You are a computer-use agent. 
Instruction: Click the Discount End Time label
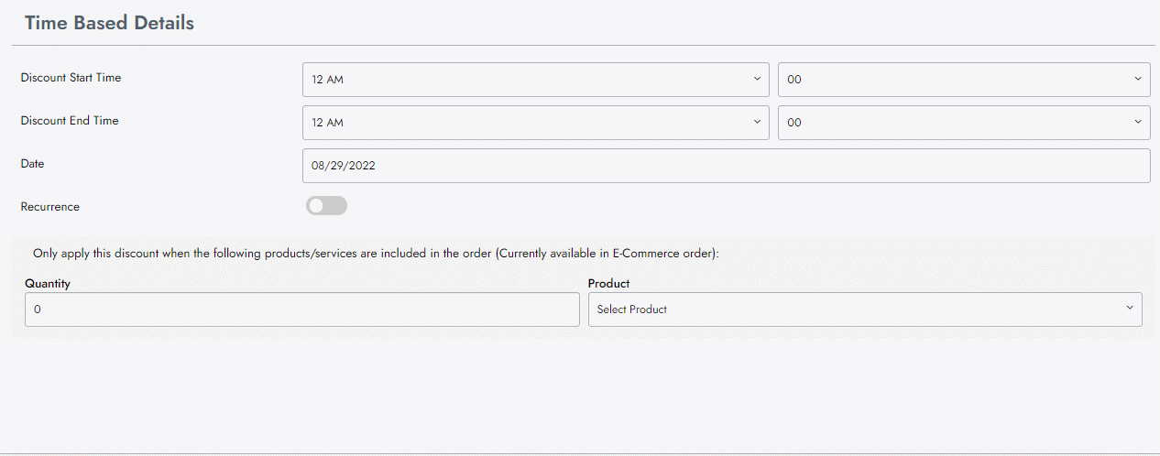pos(70,121)
